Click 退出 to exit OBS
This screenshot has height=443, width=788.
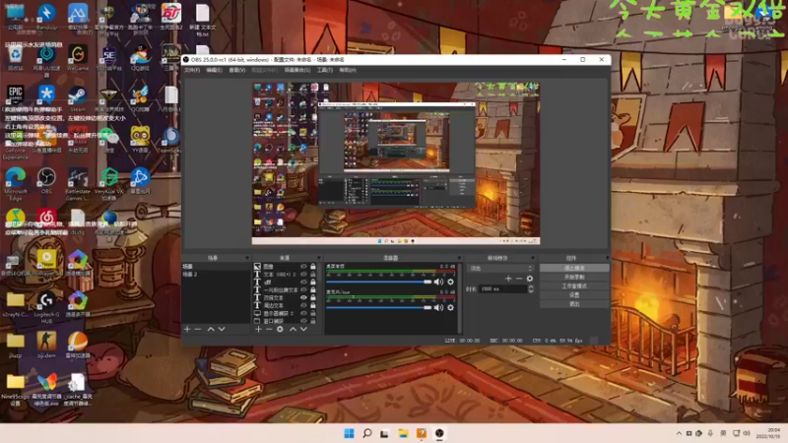click(574, 304)
